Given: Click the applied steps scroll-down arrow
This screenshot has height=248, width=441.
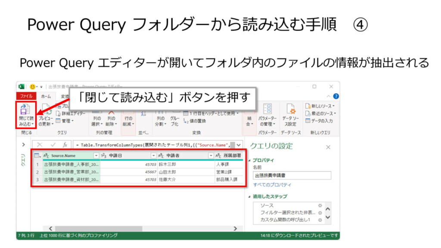Looking at the screenshot, I should pos(328,217).
